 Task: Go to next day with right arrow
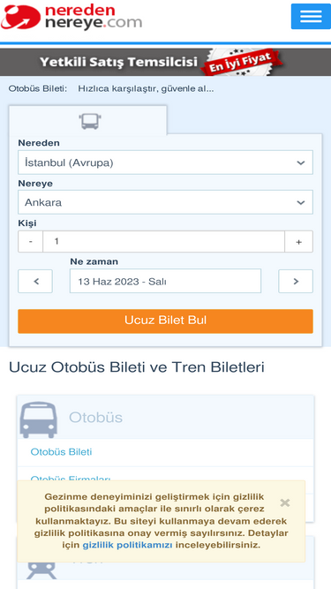(x=296, y=281)
